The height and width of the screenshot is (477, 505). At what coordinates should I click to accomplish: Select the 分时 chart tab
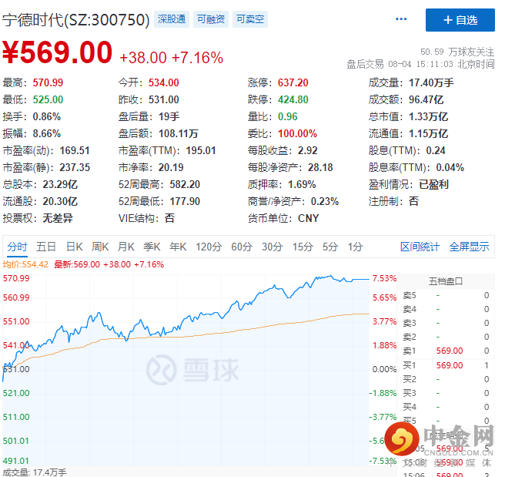(17, 247)
